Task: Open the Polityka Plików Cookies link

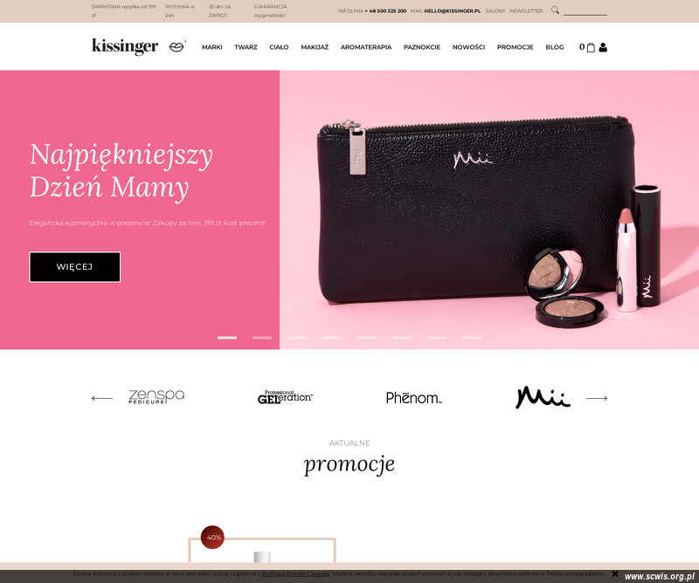Action: [296, 573]
